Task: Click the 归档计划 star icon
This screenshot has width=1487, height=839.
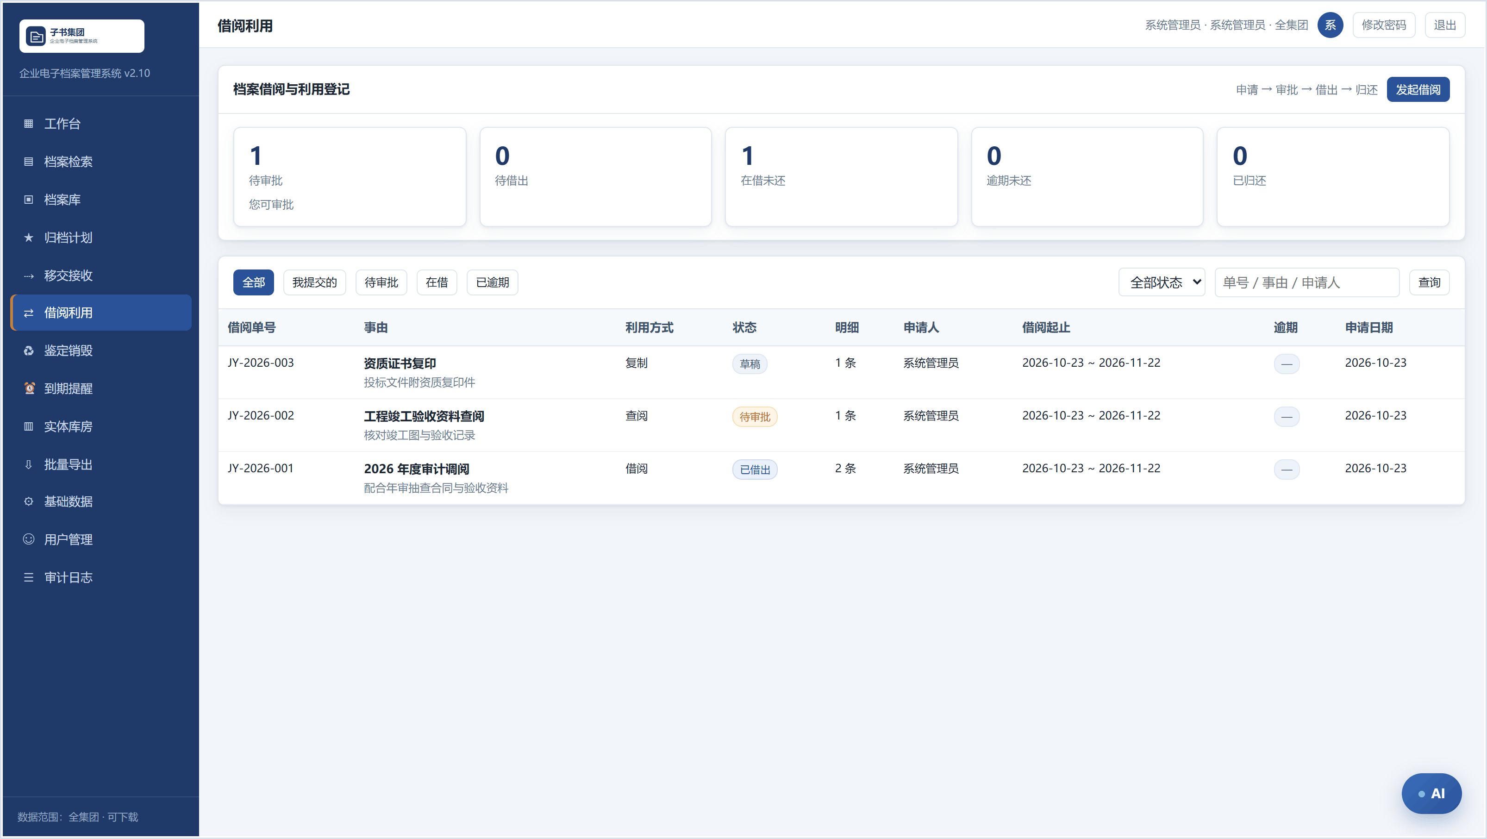Action: (28, 238)
